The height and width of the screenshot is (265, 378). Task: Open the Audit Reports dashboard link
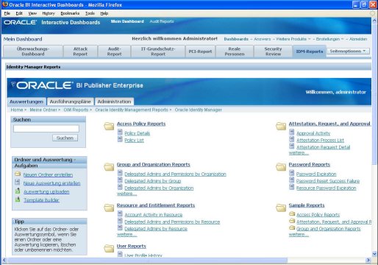pyautogui.click(x=162, y=21)
